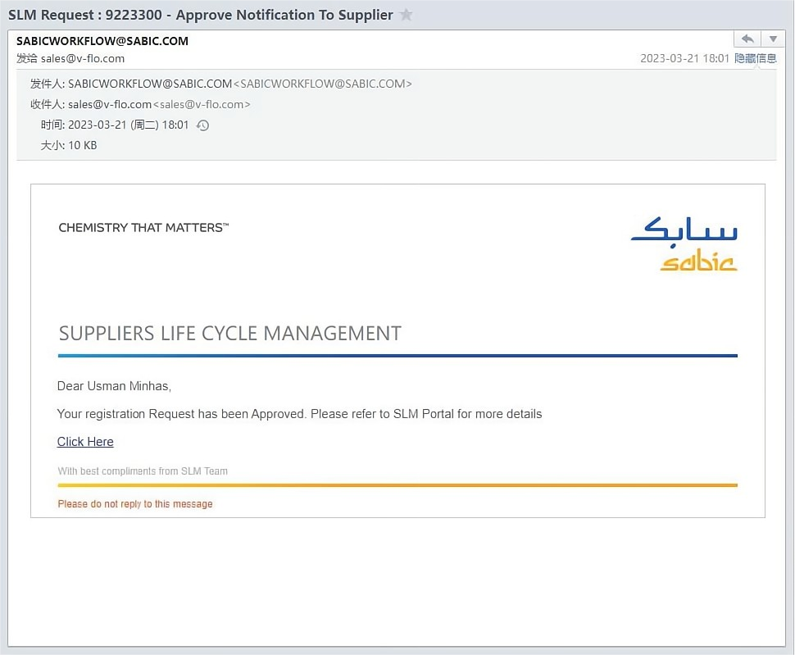Star the SLM Request email subject
The height and width of the screenshot is (655, 795).
pos(406,16)
